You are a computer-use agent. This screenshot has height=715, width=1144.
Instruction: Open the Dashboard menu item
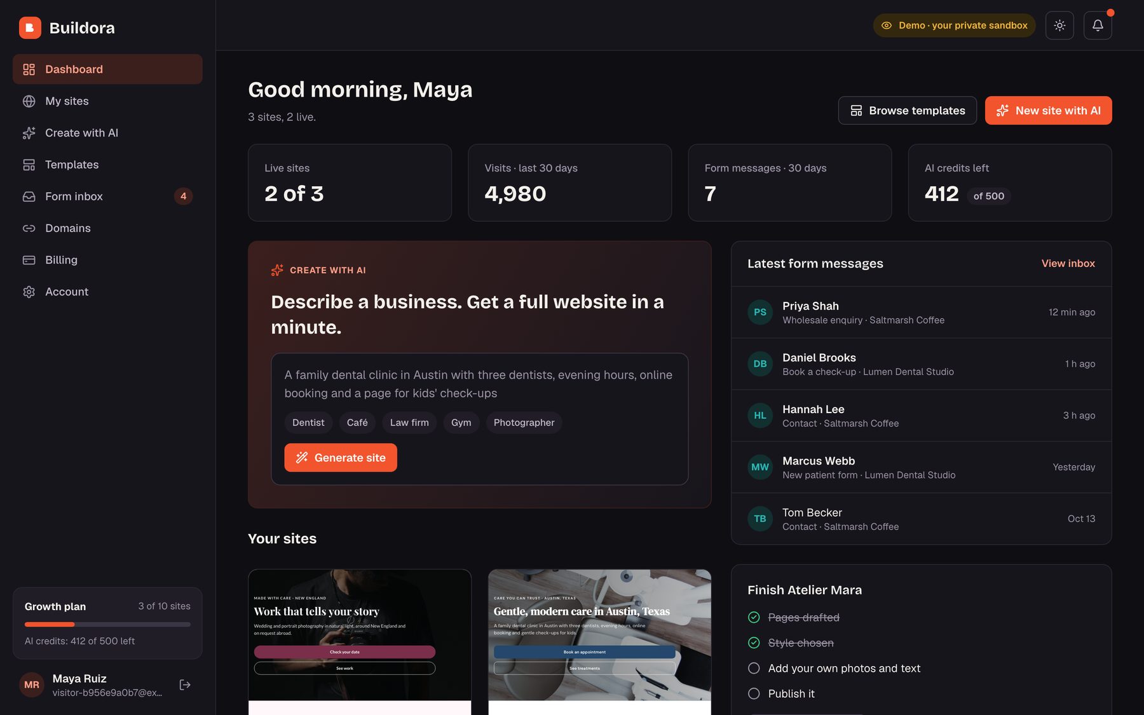point(107,69)
